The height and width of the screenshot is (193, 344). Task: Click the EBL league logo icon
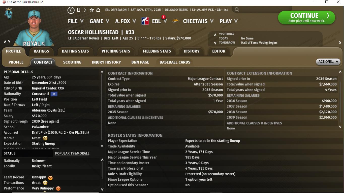tap(145, 21)
